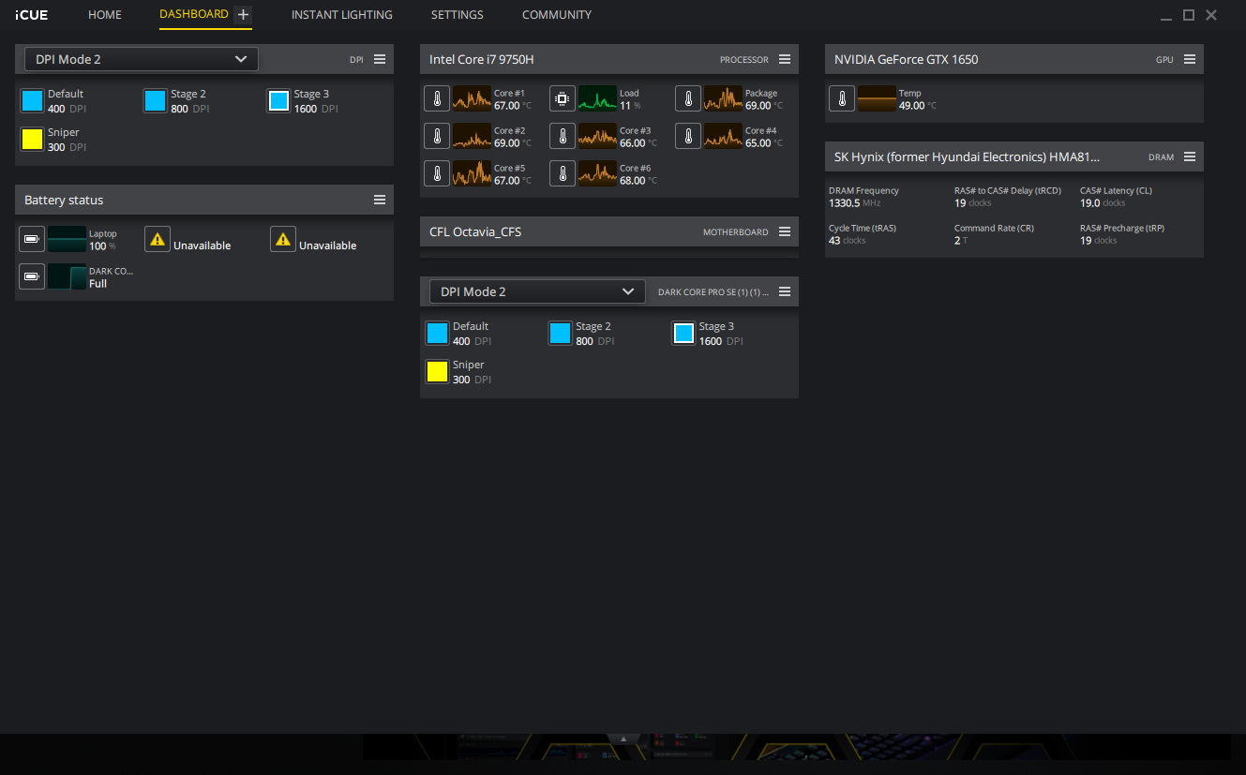Click the GPU Temp 49.00 °C reading
The height and width of the screenshot is (775, 1246).
coord(918,106)
